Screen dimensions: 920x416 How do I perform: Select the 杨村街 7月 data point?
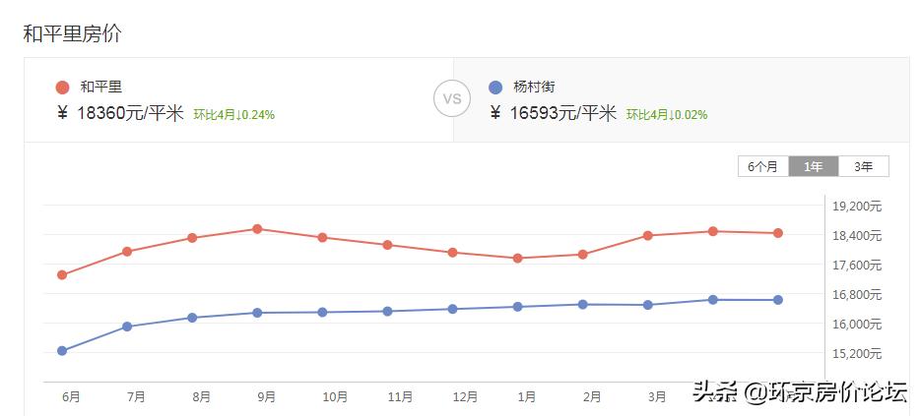127,327
